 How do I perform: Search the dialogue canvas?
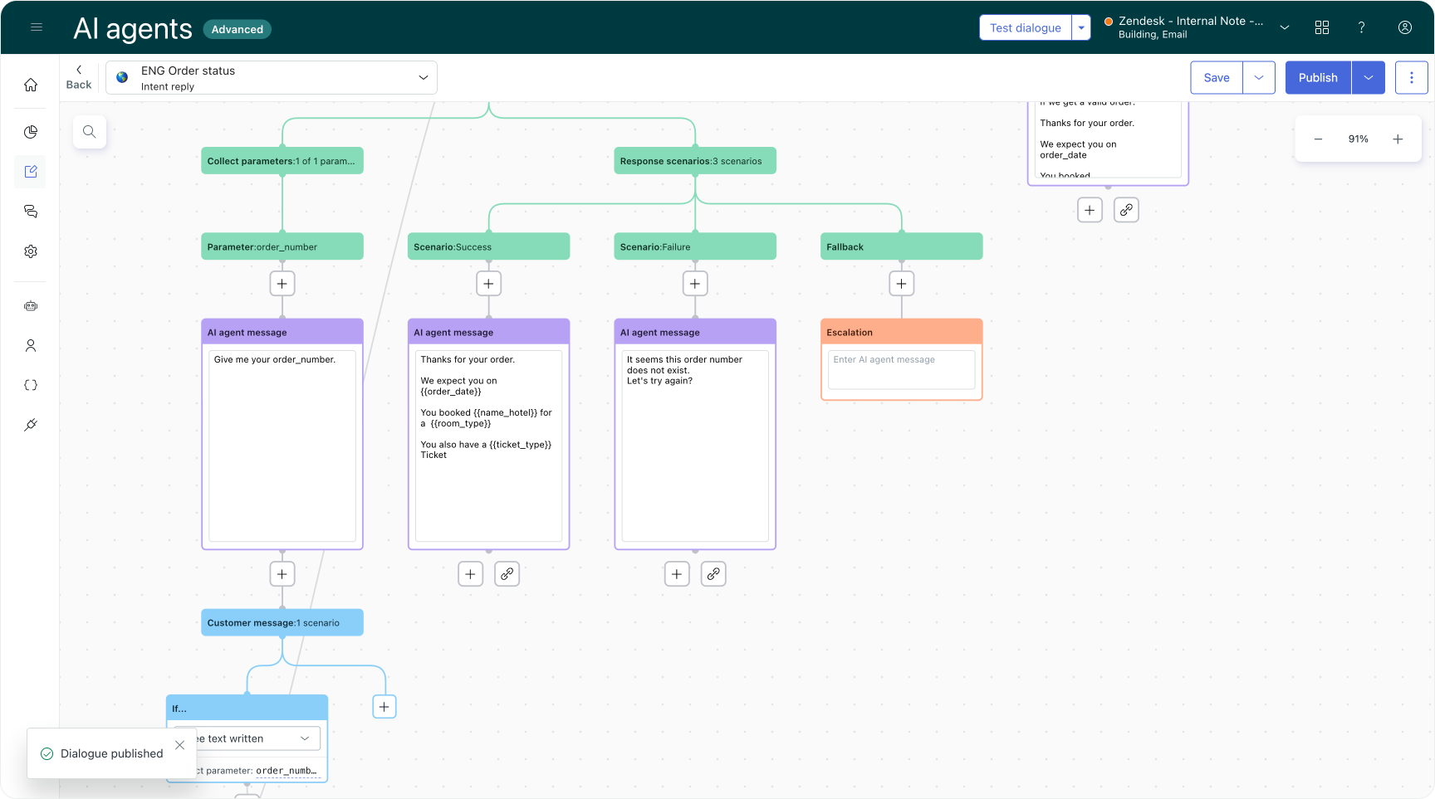pyautogui.click(x=90, y=132)
